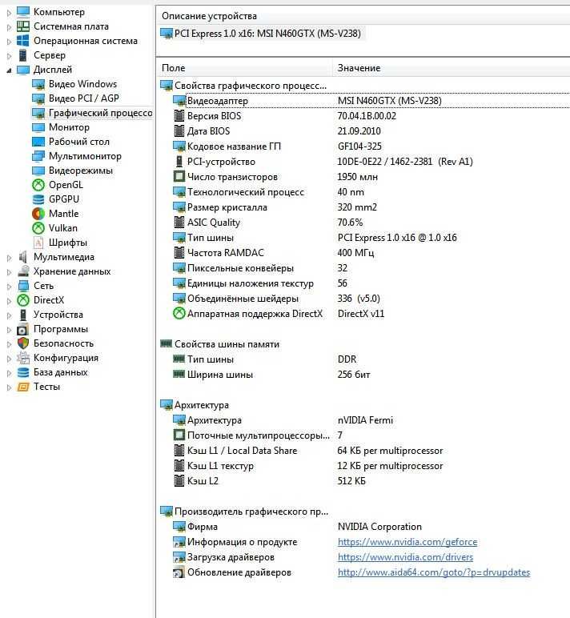The image size is (570, 618).
Task: Click the NVIDIA Corporation value
Action: 379,527
